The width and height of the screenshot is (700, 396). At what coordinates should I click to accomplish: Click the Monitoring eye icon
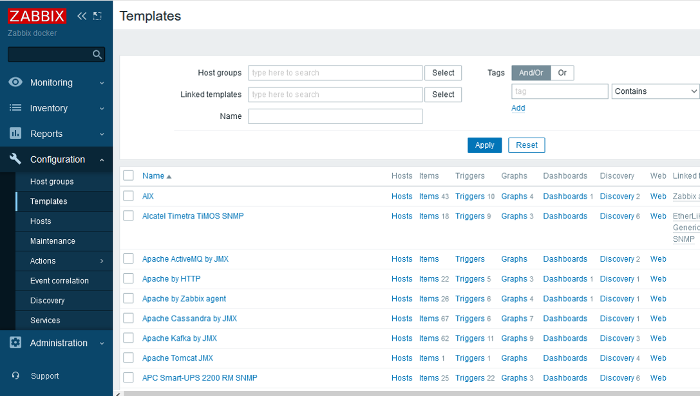(15, 82)
